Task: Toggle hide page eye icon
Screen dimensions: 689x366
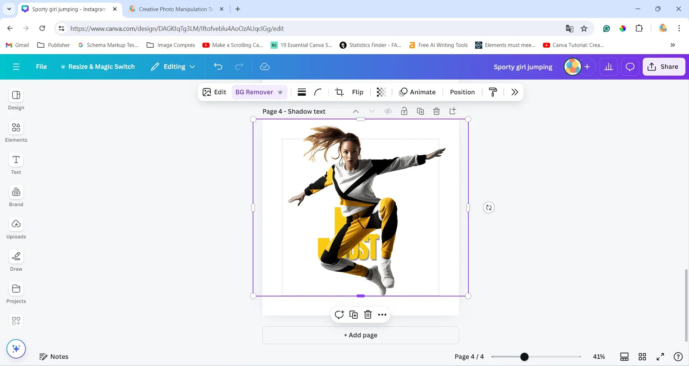Action: 388,111
